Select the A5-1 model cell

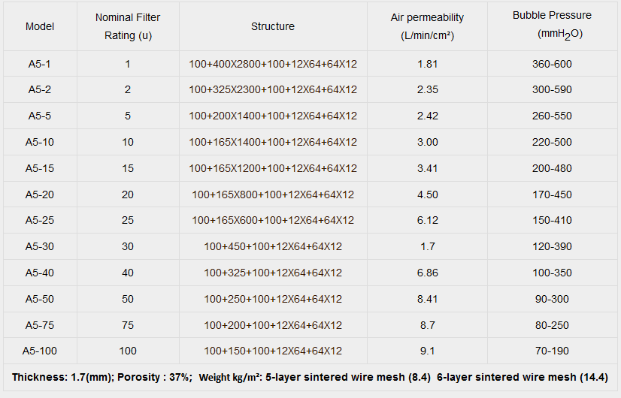click(40, 64)
